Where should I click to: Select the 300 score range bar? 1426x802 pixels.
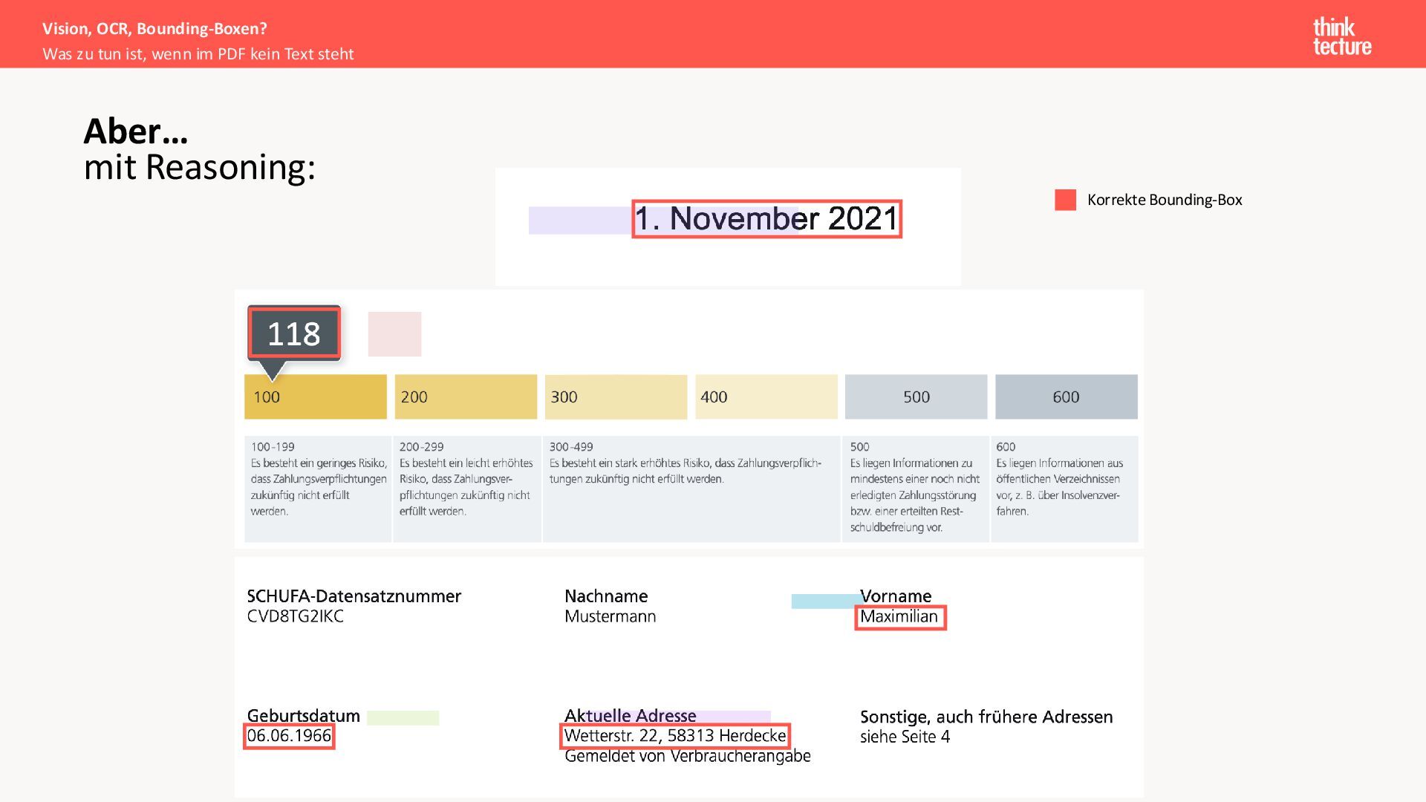click(x=616, y=397)
